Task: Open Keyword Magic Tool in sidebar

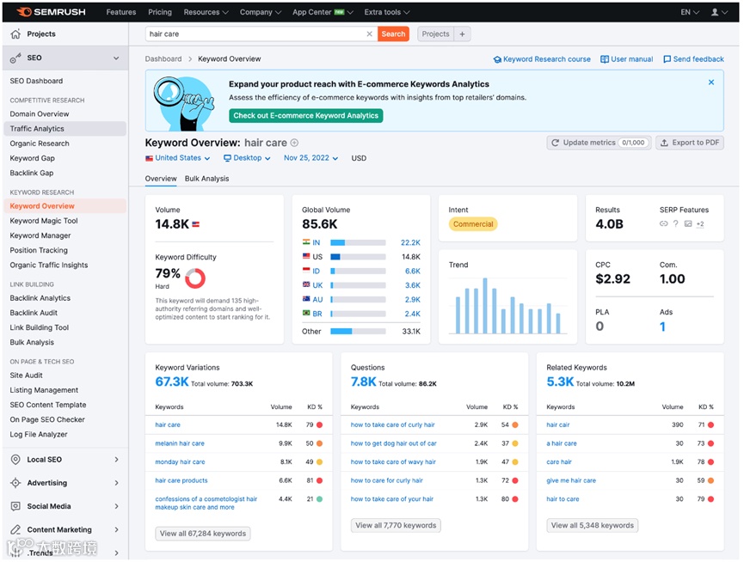Action: coord(44,221)
